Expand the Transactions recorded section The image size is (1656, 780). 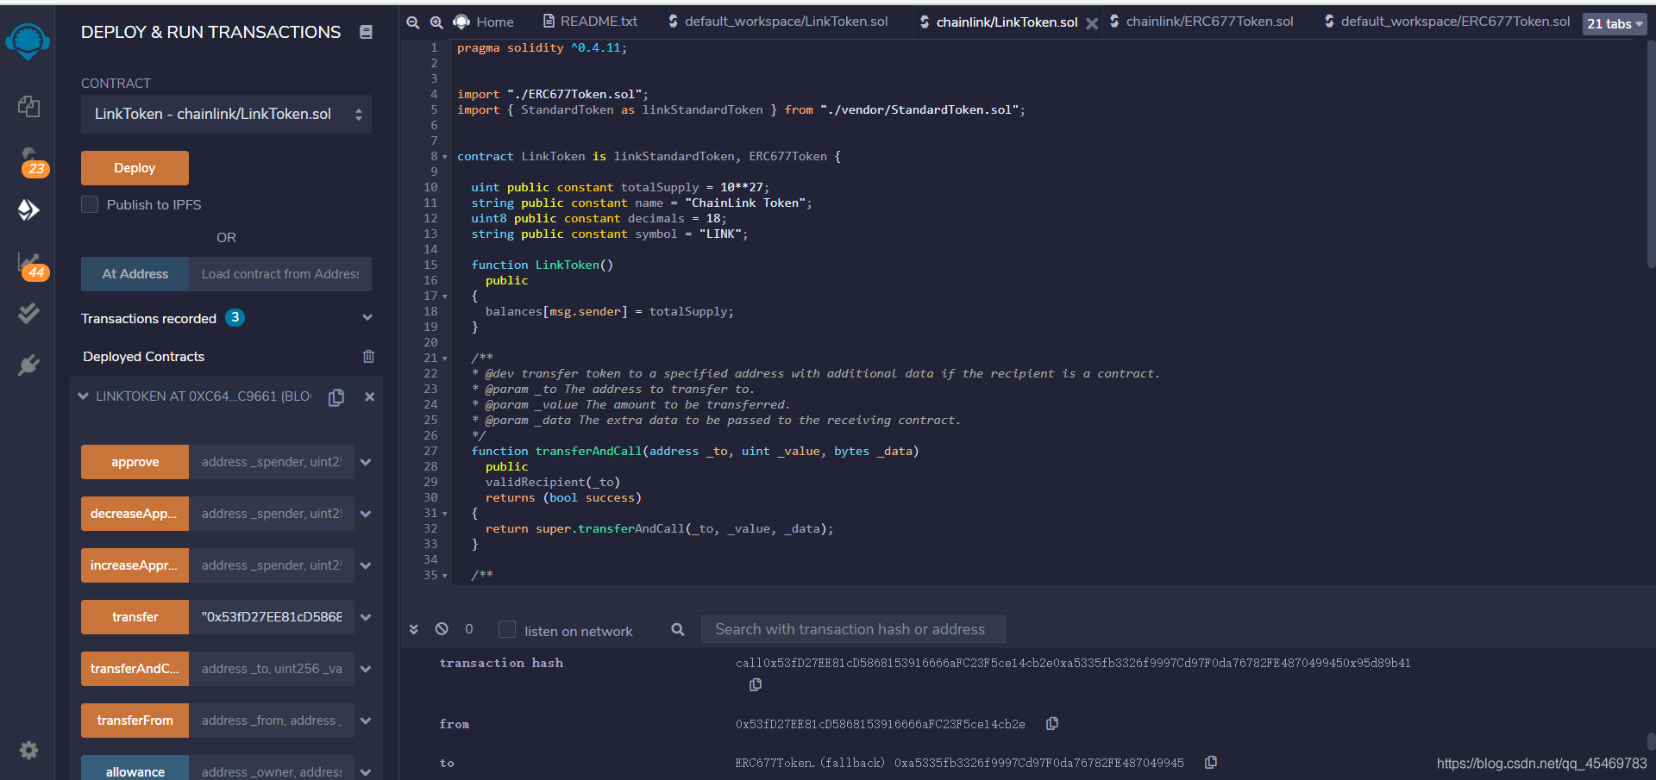[x=367, y=318]
